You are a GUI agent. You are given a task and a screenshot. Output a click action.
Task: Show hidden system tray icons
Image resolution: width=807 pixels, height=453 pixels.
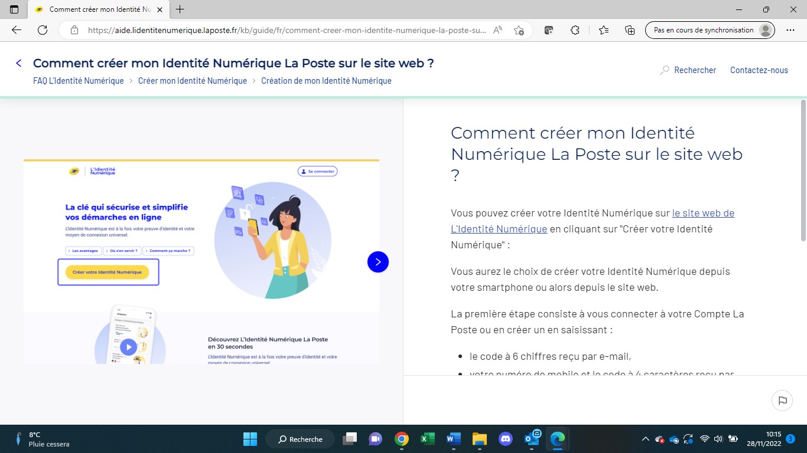point(646,439)
